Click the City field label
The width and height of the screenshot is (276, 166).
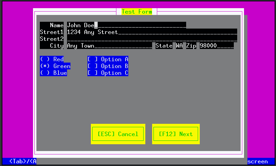point(57,46)
